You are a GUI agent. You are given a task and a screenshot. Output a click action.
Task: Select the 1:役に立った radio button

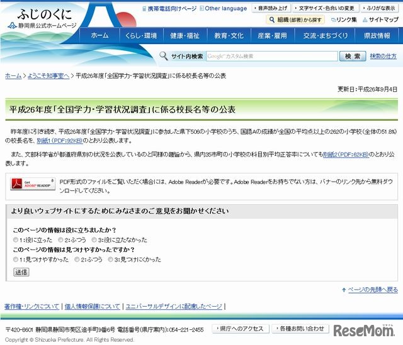tap(16, 239)
